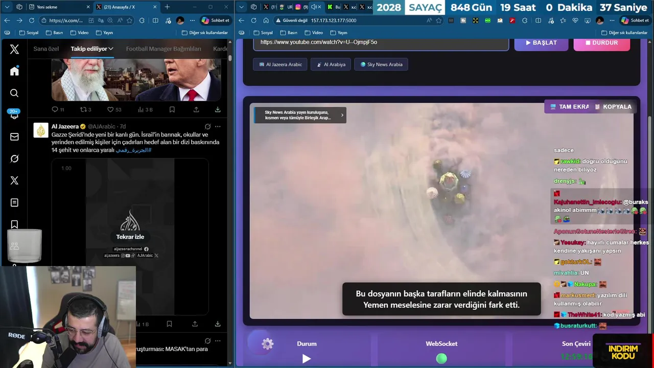
Task: Download media from post with 53 likes
Action: pyautogui.click(x=218, y=109)
